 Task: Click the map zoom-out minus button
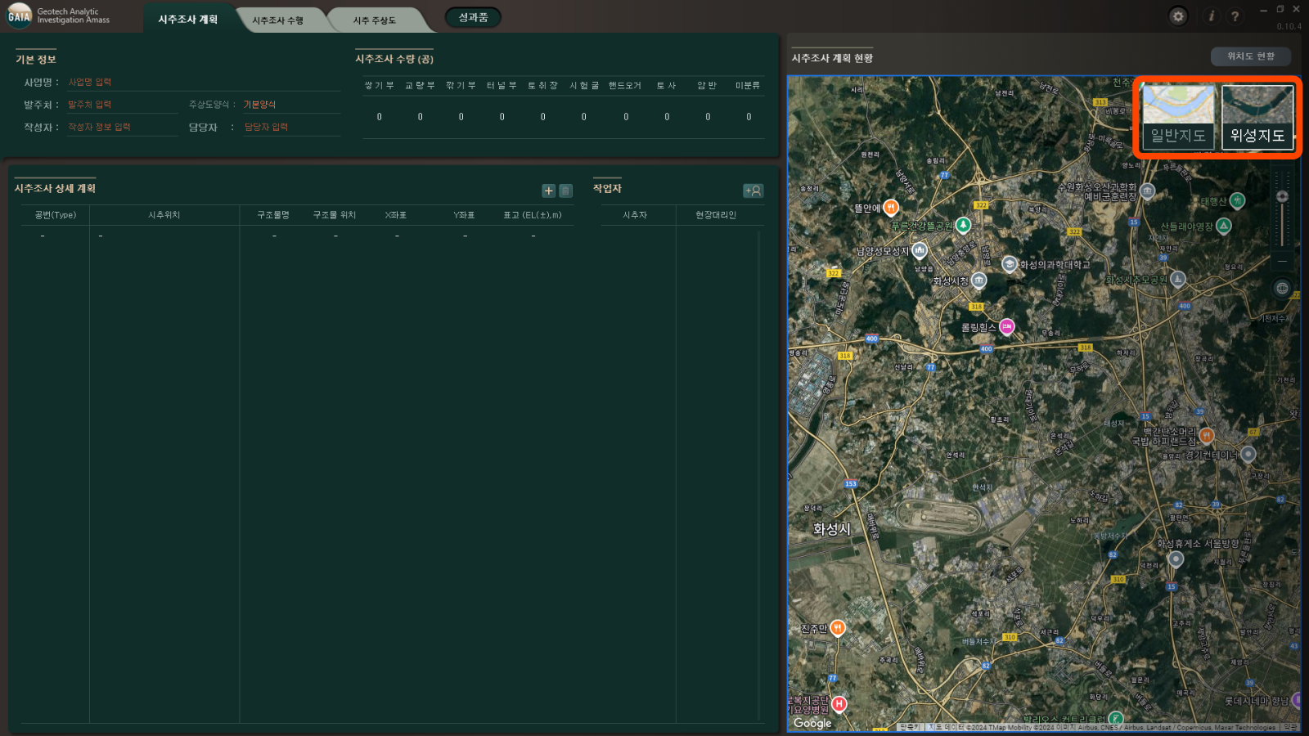(x=1282, y=261)
